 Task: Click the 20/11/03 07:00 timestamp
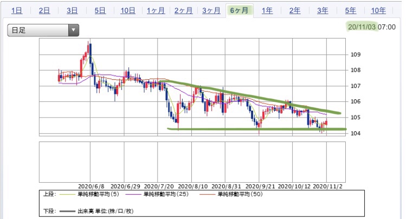[x=371, y=27]
